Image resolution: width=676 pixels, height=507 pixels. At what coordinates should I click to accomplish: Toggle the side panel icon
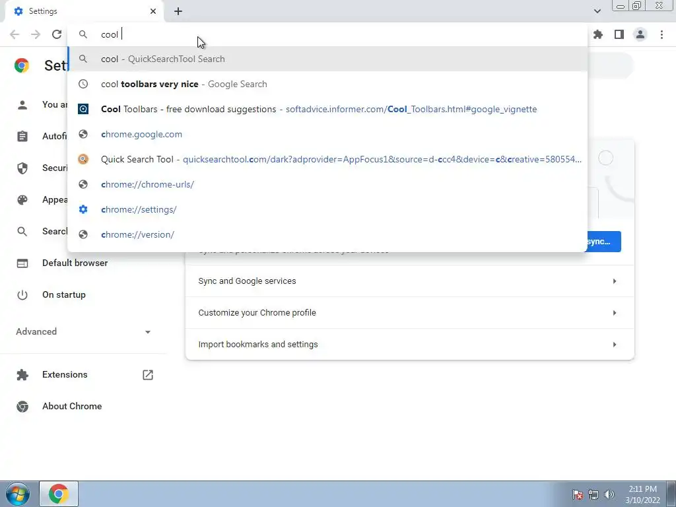(619, 34)
